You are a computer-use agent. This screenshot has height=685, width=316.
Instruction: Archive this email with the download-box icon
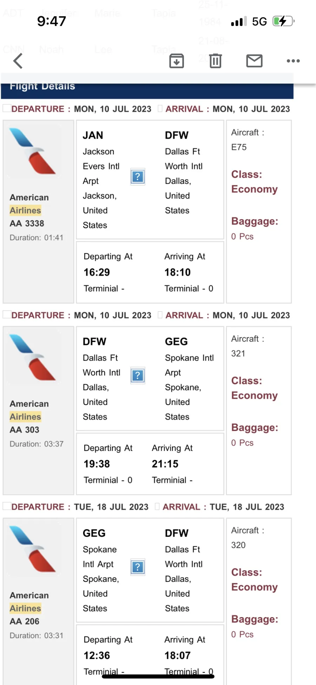coord(177,61)
